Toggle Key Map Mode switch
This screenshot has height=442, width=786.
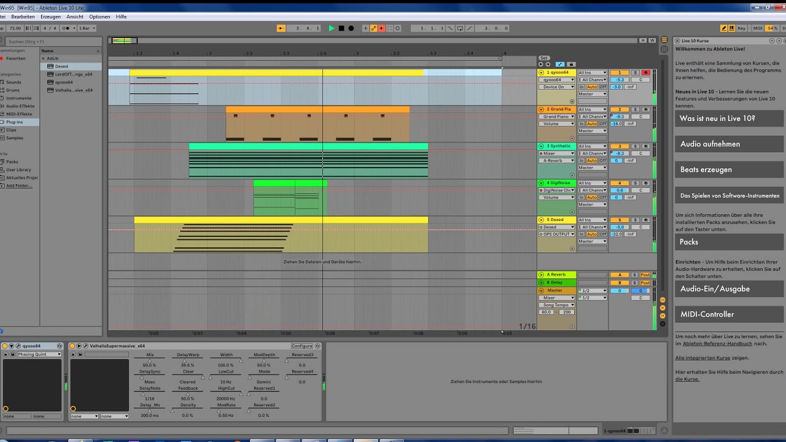[x=742, y=28]
